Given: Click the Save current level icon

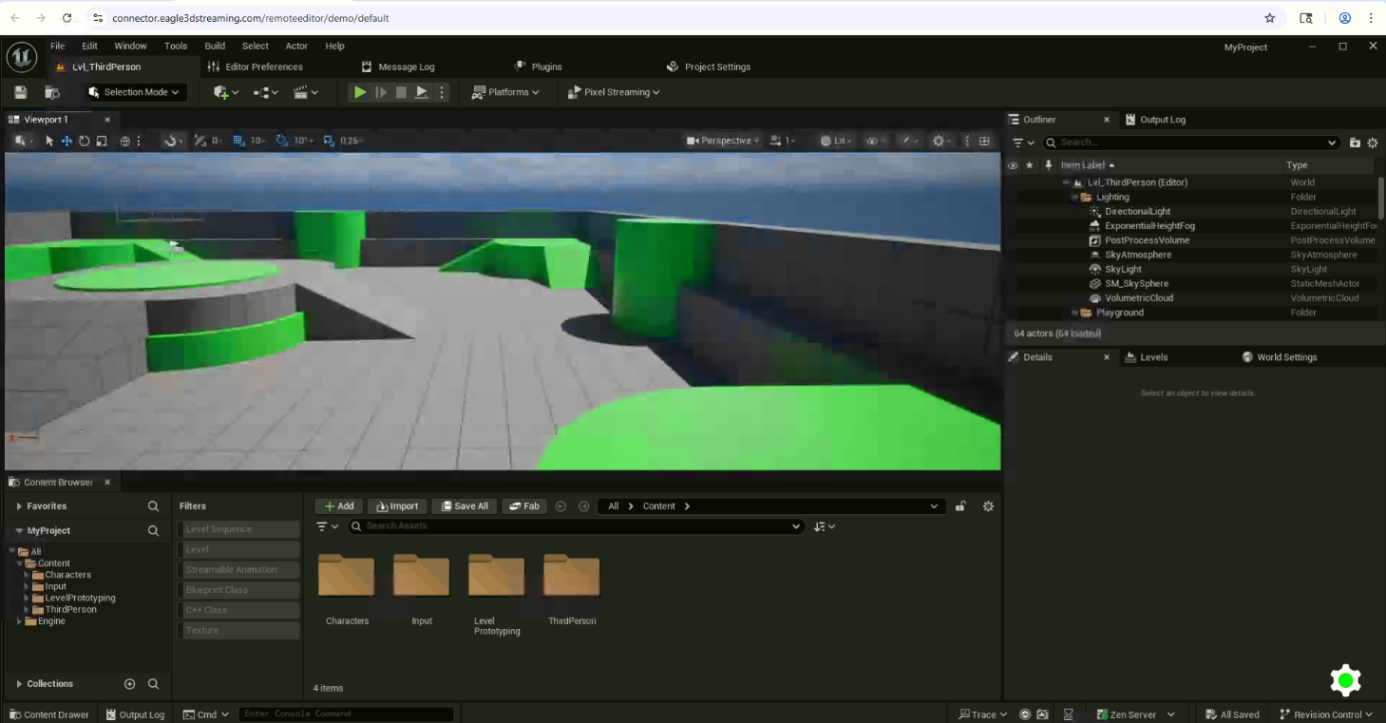Looking at the screenshot, I should [x=21, y=92].
